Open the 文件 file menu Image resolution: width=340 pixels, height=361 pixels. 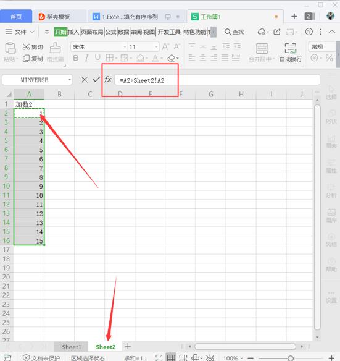coord(20,32)
